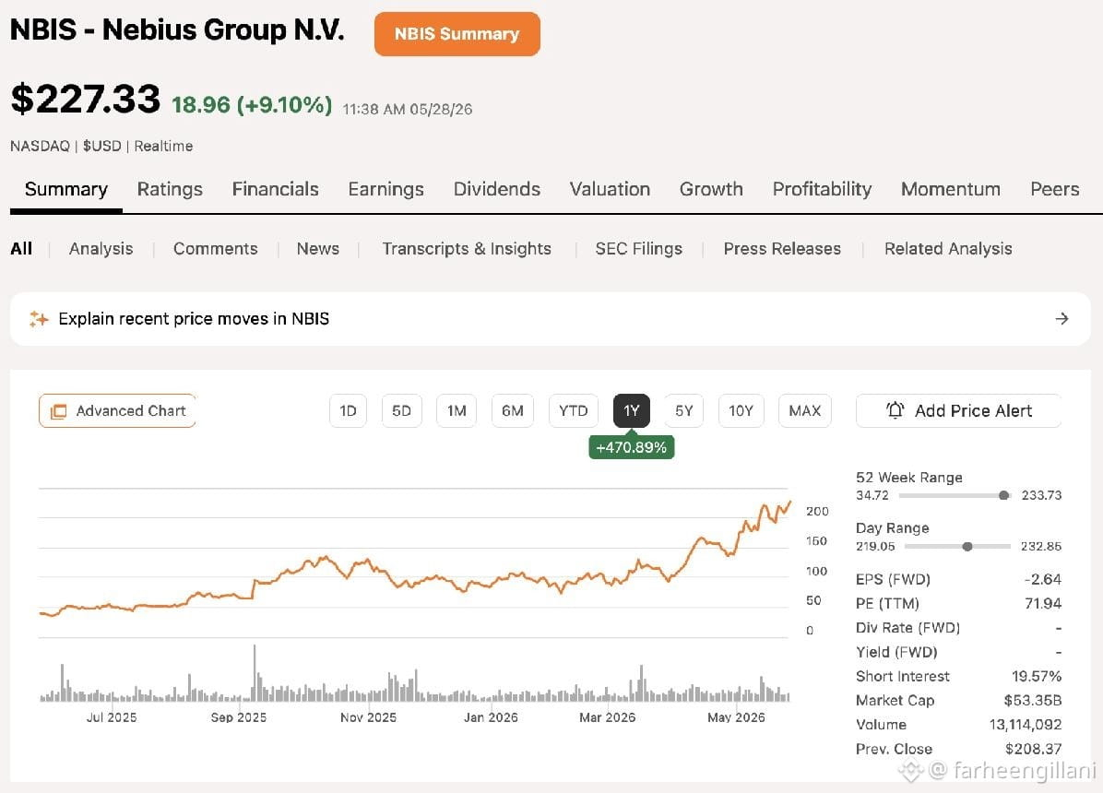Image resolution: width=1103 pixels, height=793 pixels.
Task: Set chart range to 1M
Action: (457, 411)
